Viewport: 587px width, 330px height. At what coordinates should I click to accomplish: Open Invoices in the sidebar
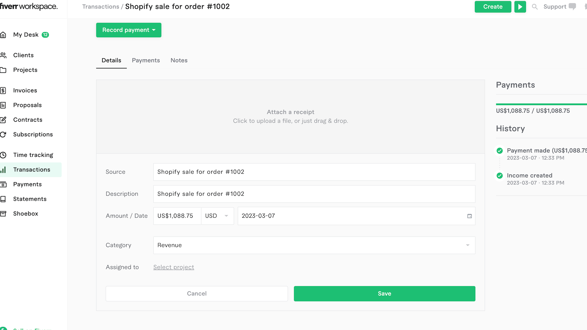point(25,91)
